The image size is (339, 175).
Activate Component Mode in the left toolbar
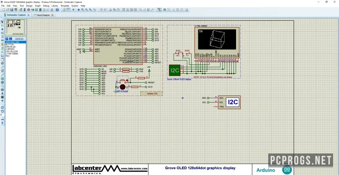pos(2,25)
